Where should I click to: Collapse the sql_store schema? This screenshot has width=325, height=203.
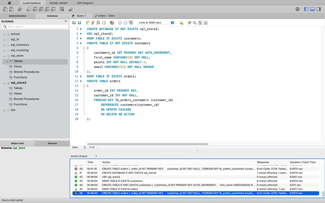4,56
